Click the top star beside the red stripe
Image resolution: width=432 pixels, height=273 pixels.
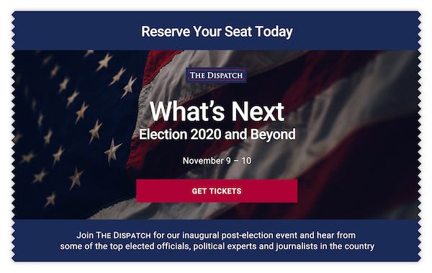(104, 62)
